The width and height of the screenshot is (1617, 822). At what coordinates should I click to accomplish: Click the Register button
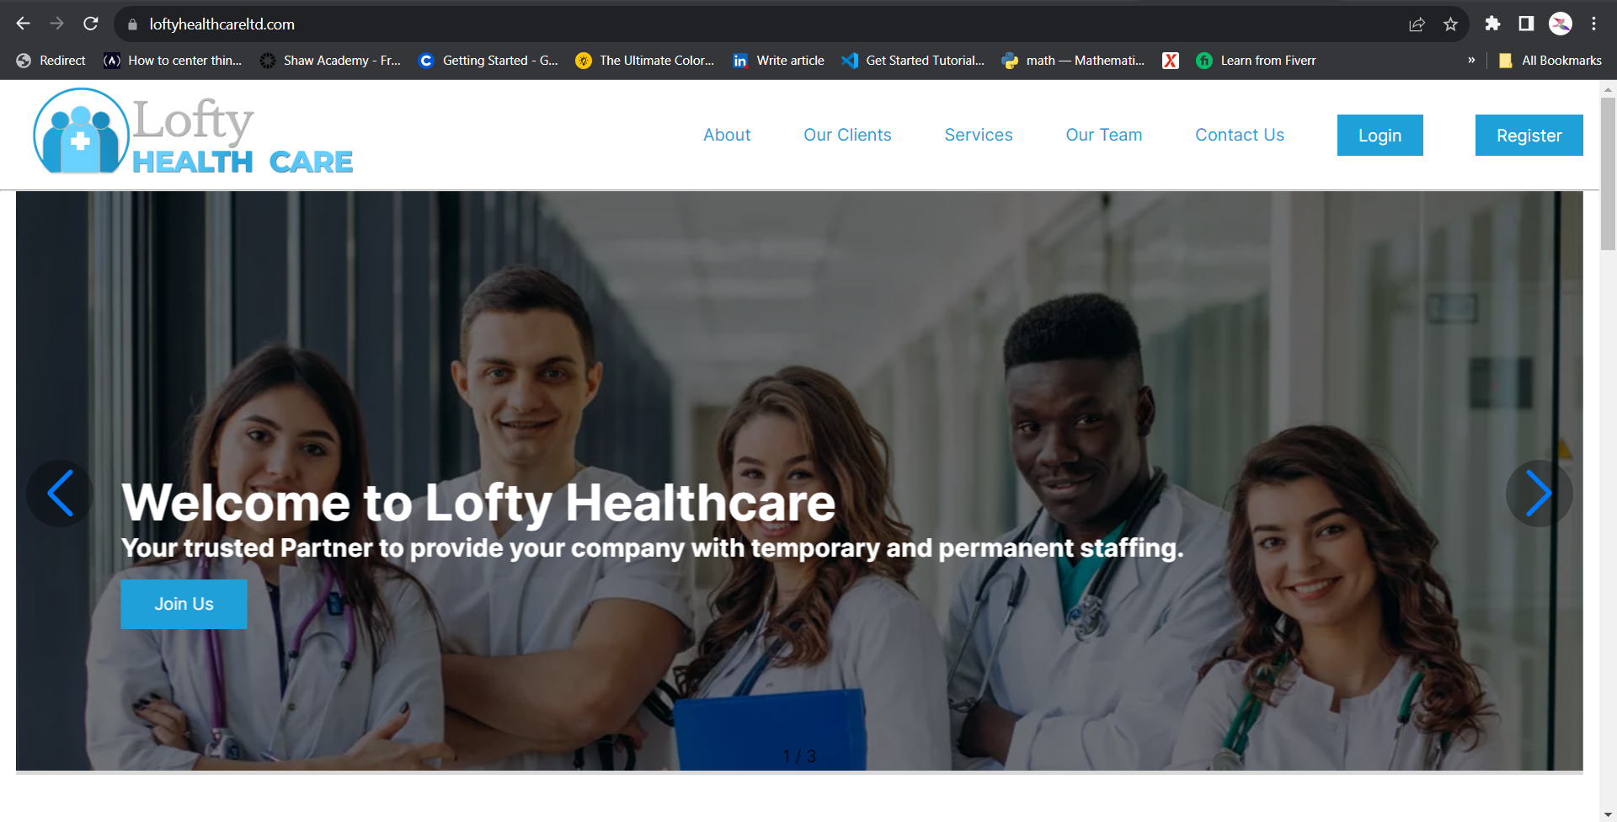pos(1529,136)
